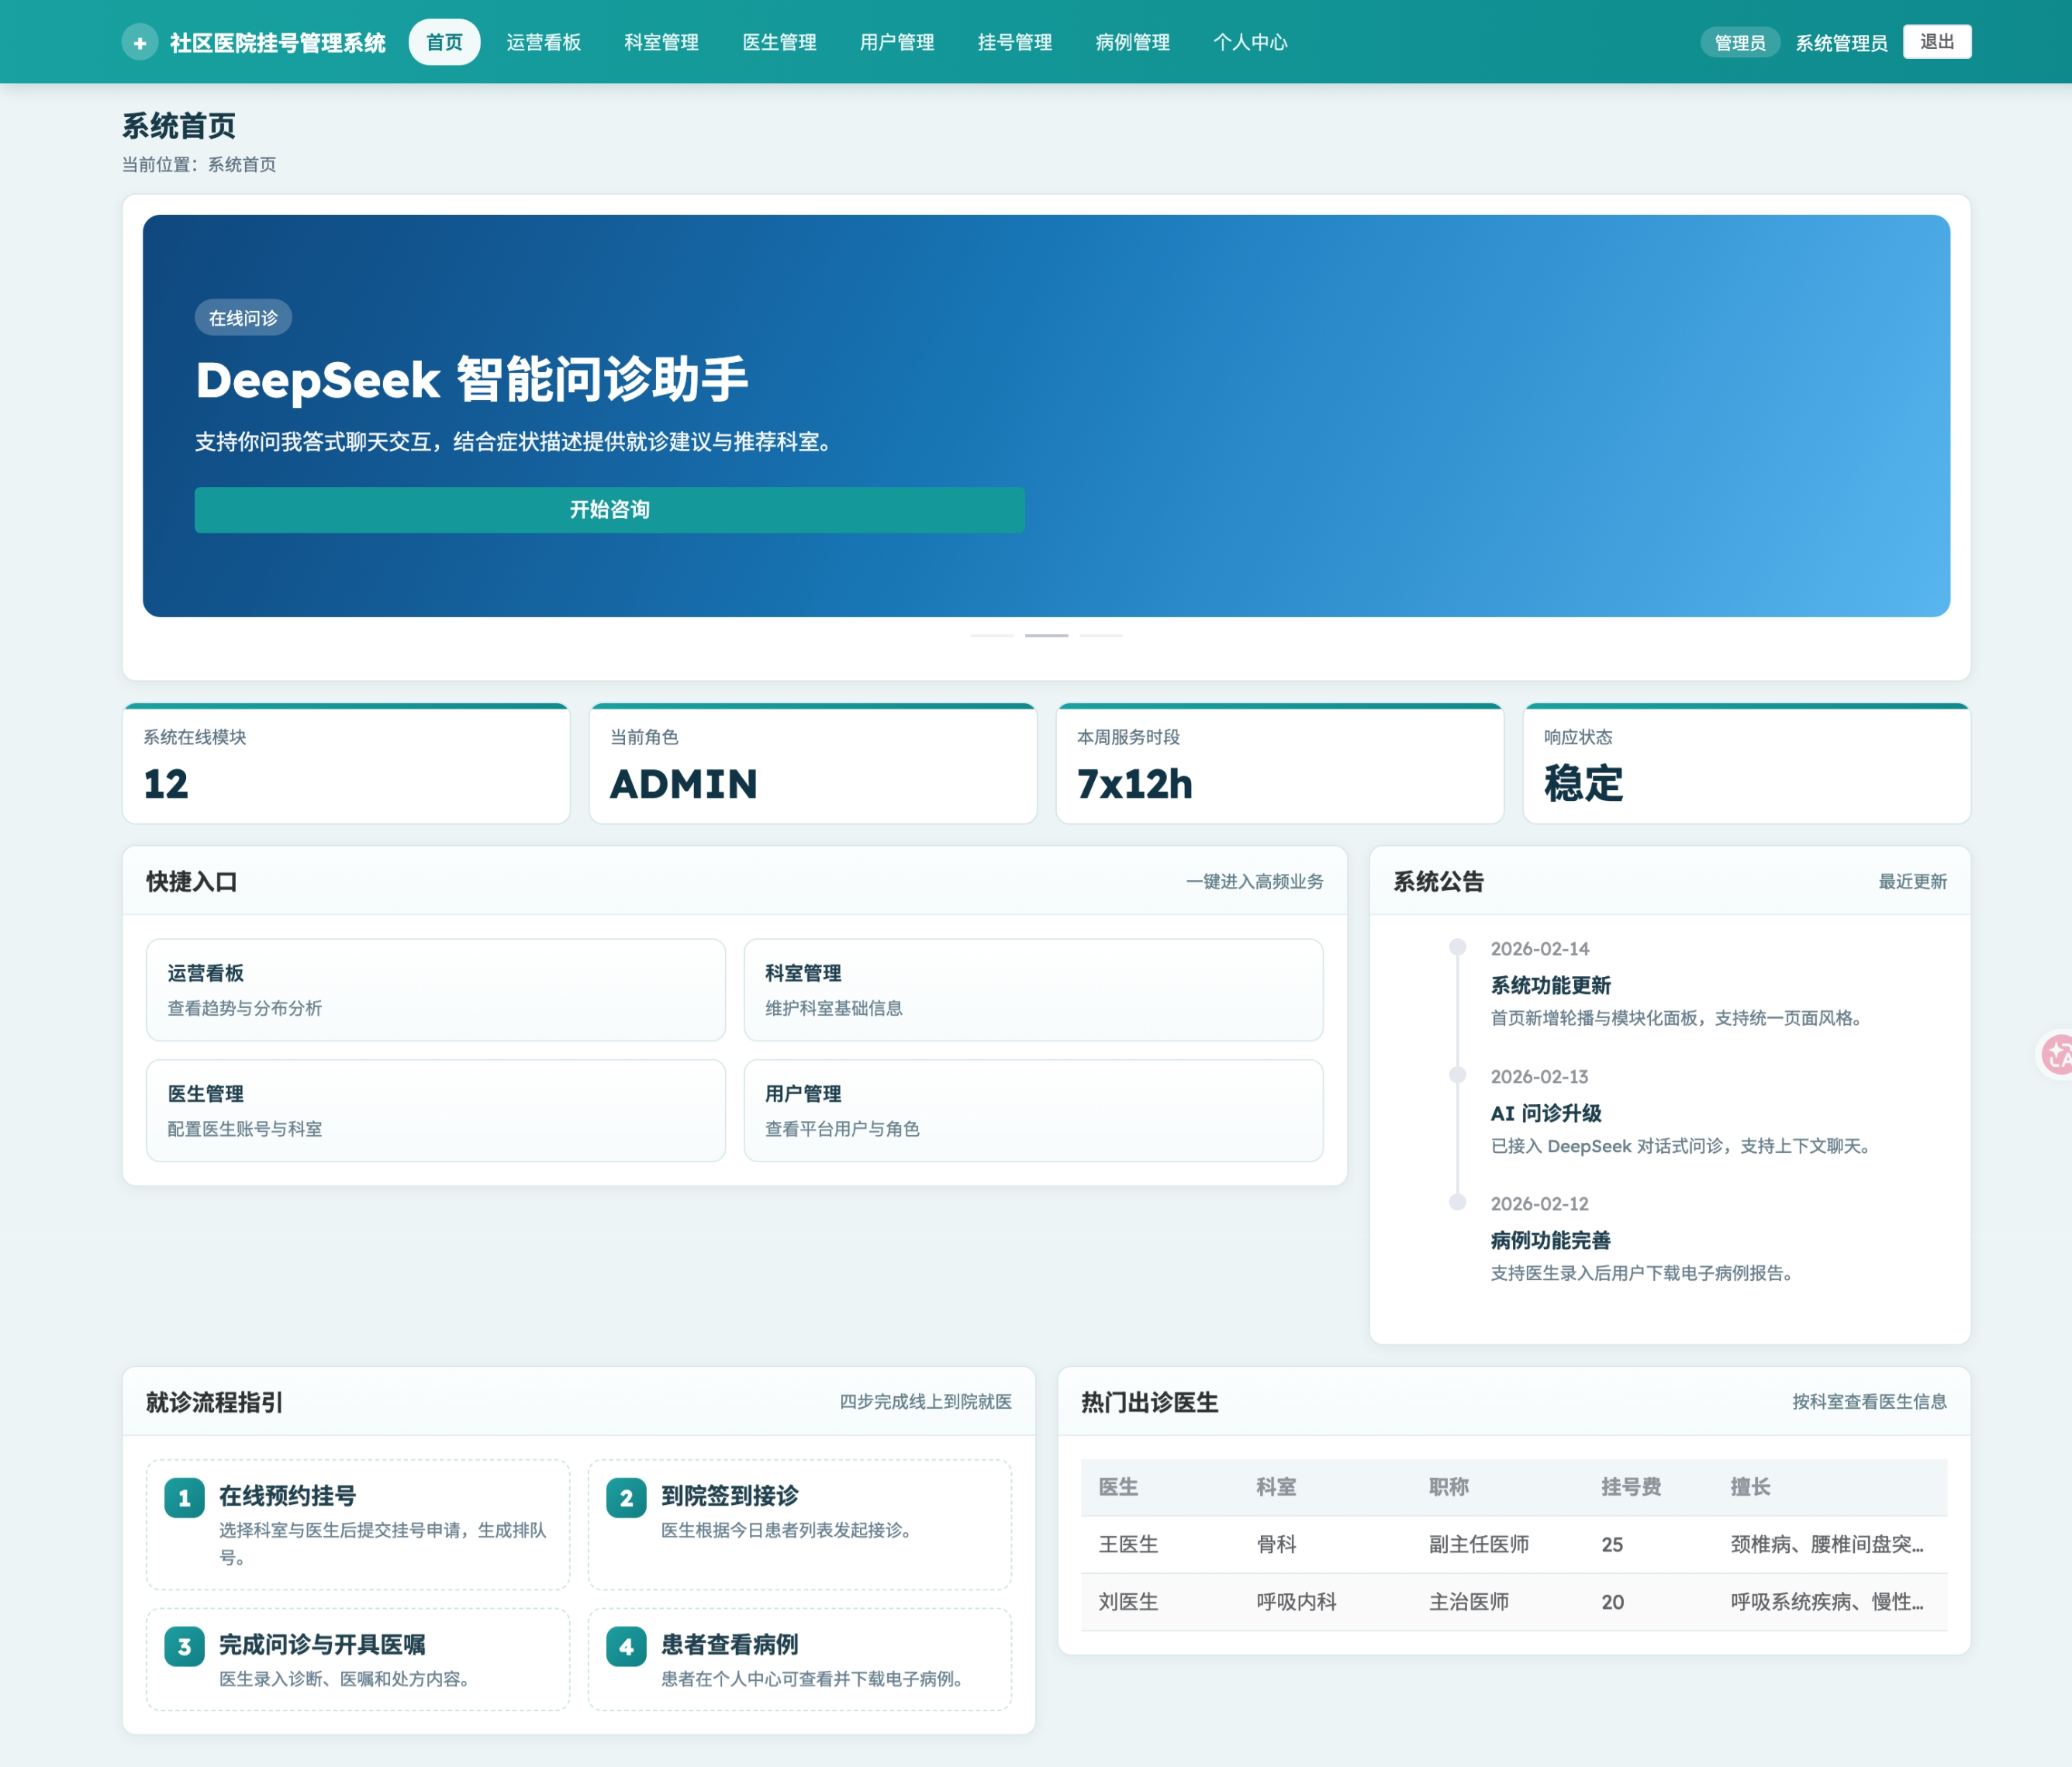This screenshot has width=2072, height=1767.
Task: Click the step 2 badge beside 到院签到接诊
Action: (x=626, y=1497)
